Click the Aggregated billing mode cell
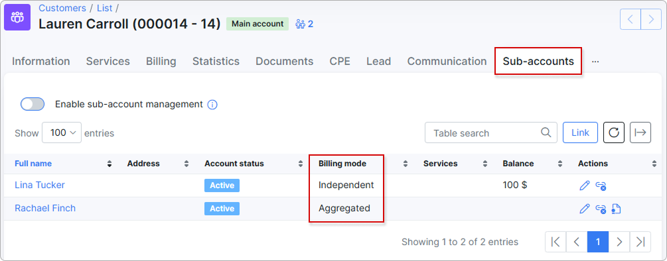This screenshot has height=261, width=667. [344, 208]
